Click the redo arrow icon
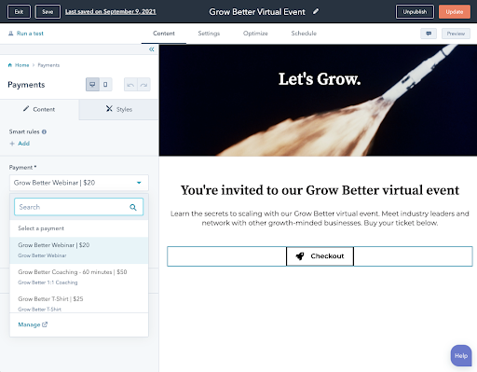 143,85
